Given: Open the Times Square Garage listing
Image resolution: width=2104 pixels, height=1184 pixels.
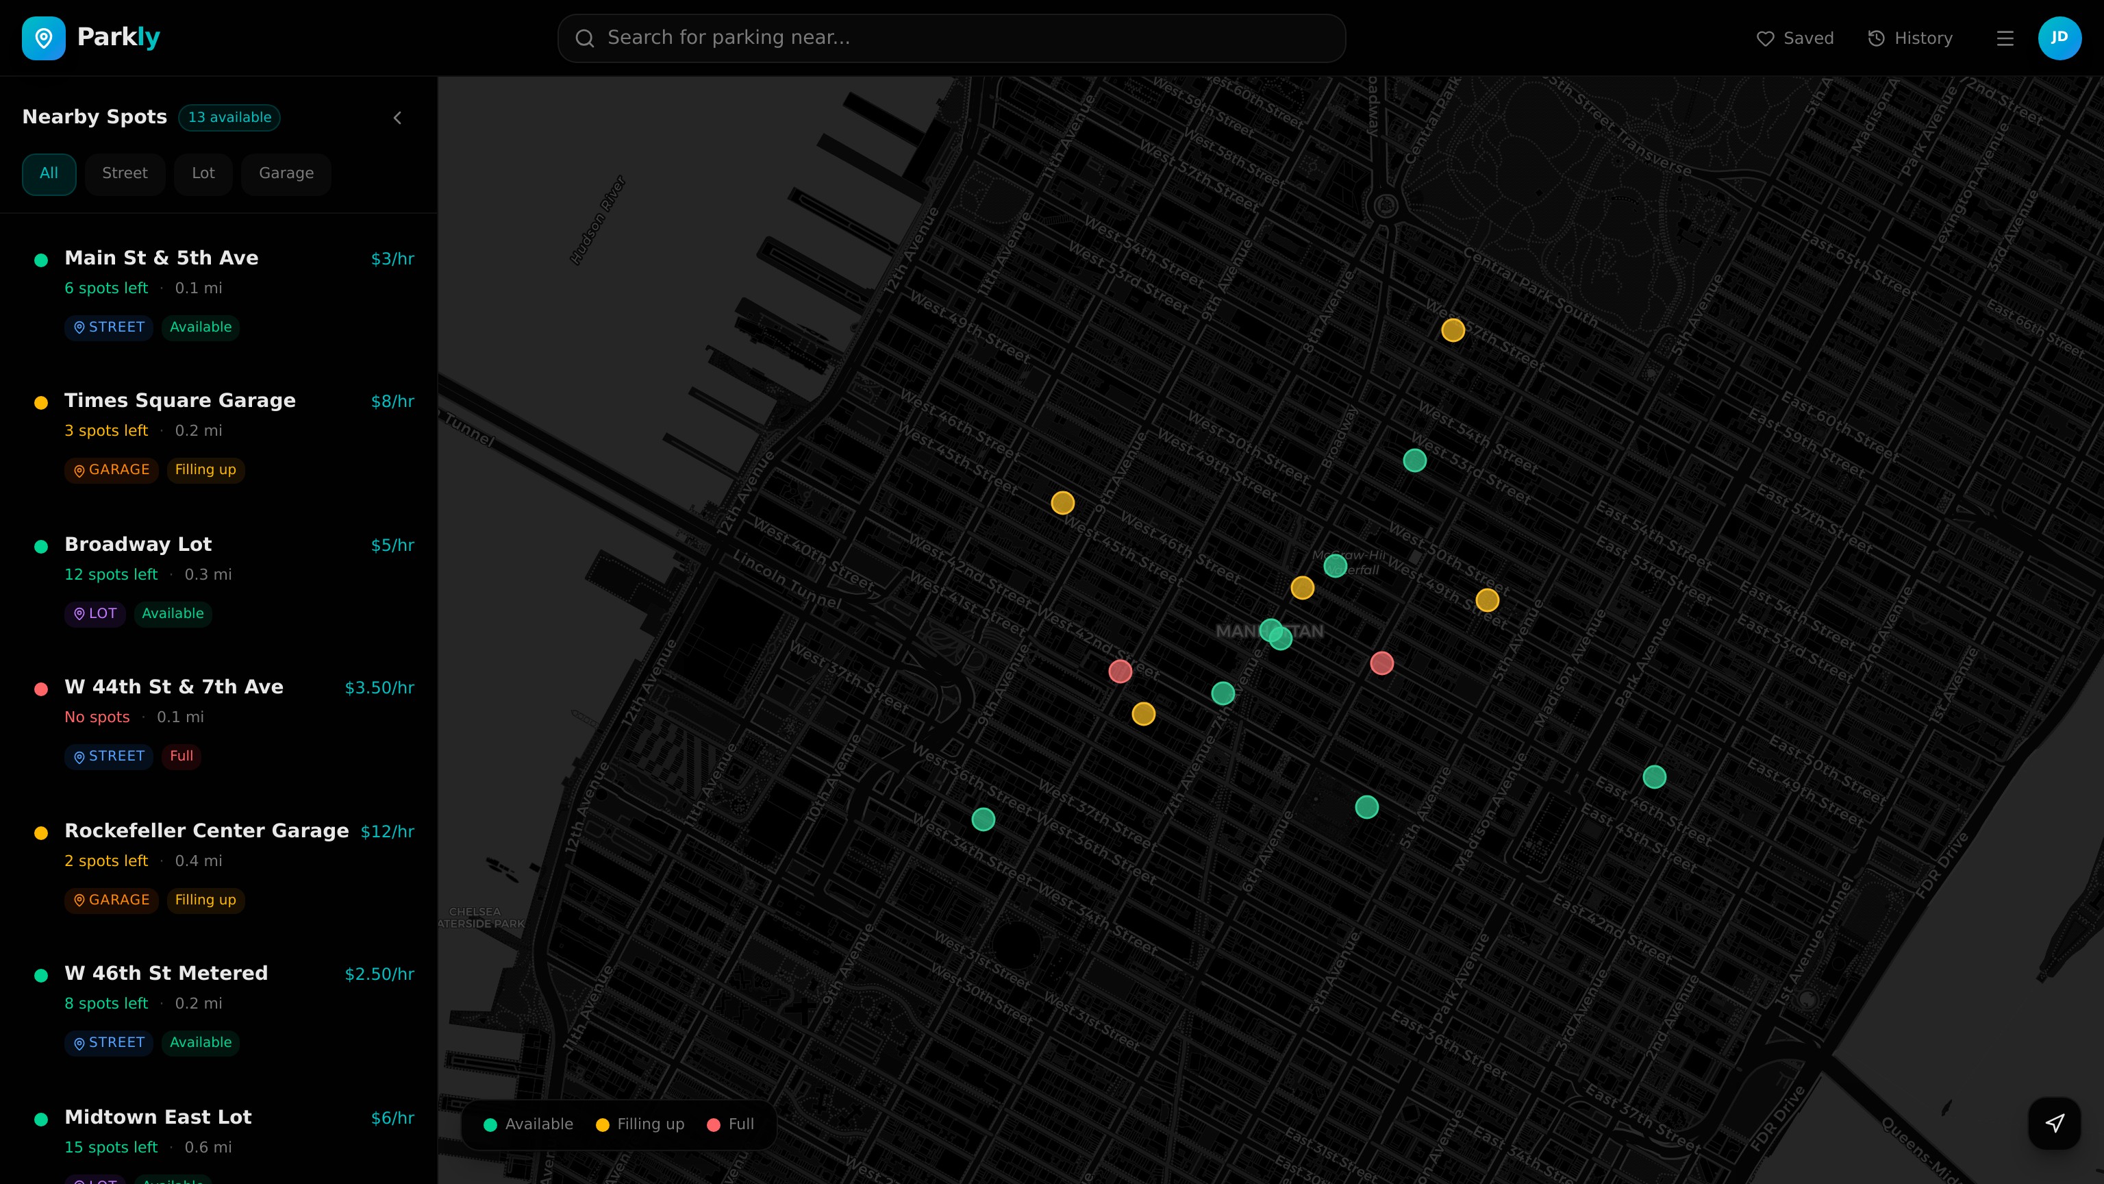Looking at the screenshot, I should pyautogui.click(x=179, y=400).
